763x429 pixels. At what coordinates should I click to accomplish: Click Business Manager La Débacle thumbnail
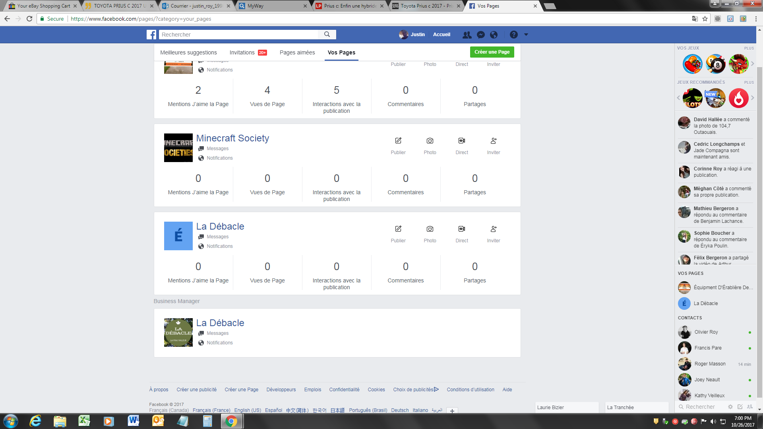[178, 332]
